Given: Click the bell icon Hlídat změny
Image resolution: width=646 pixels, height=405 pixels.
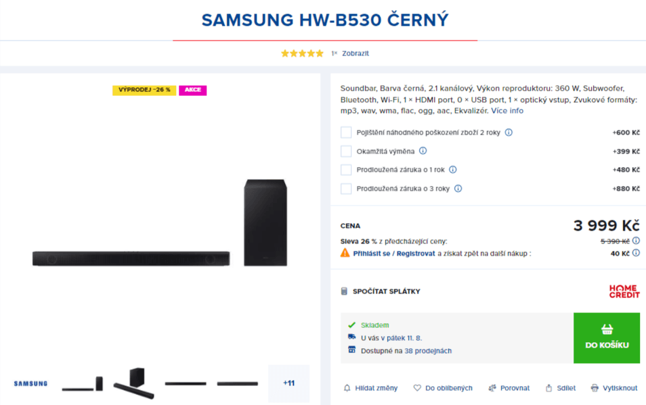Looking at the screenshot, I should pyautogui.click(x=347, y=387).
